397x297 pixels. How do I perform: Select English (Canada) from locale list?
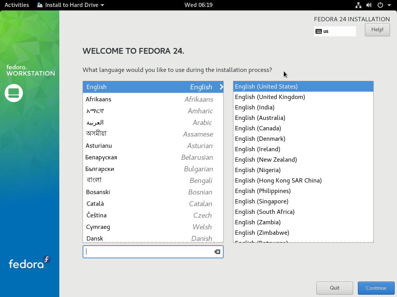pos(258,128)
